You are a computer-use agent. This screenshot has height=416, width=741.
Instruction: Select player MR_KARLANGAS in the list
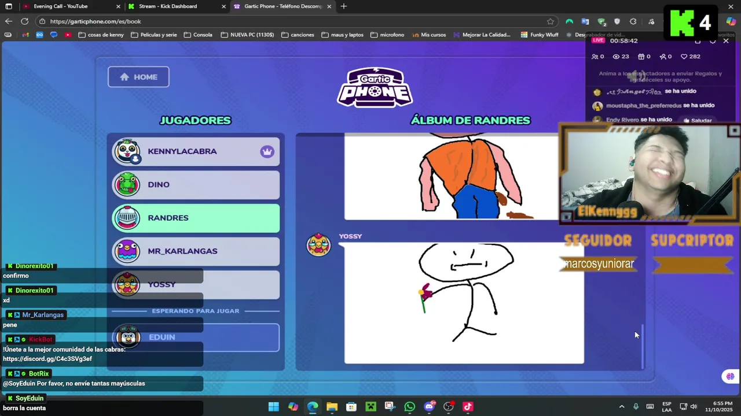click(196, 251)
